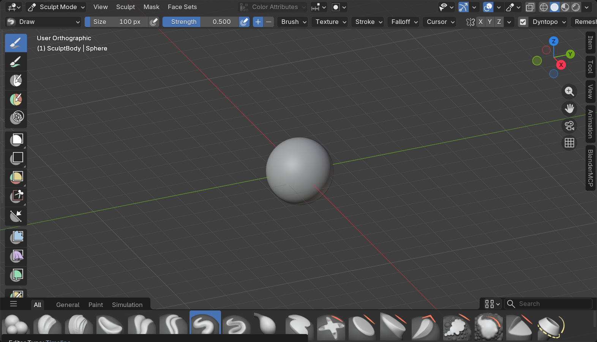Switch perspective/orthographic with the grid icon
Viewport: 597px width, 342px height.
point(569,143)
